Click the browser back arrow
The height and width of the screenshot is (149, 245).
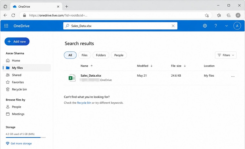5,15
